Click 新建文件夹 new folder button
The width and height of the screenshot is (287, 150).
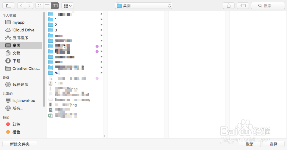(x=20, y=144)
